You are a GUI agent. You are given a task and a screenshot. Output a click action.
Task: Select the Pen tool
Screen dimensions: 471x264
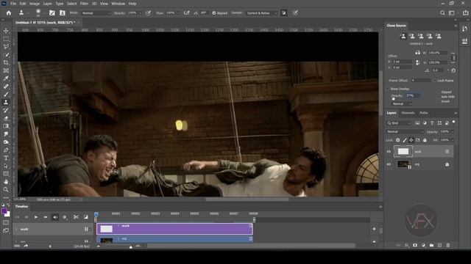[x=6, y=150]
